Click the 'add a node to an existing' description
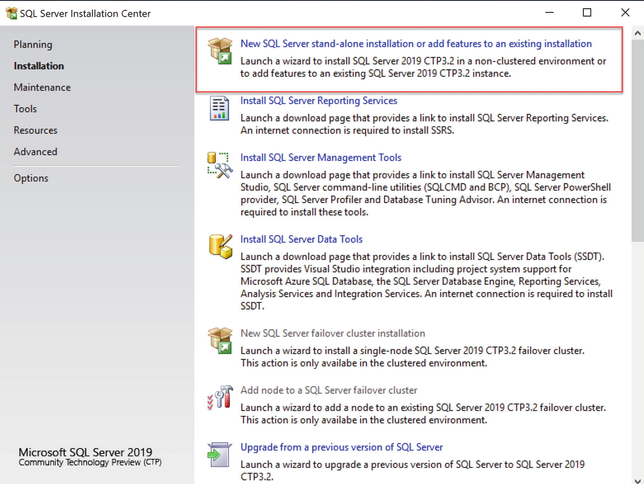 pyautogui.click(x=423, y=413)
